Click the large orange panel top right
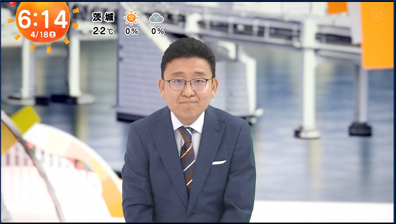 point(377,37)
